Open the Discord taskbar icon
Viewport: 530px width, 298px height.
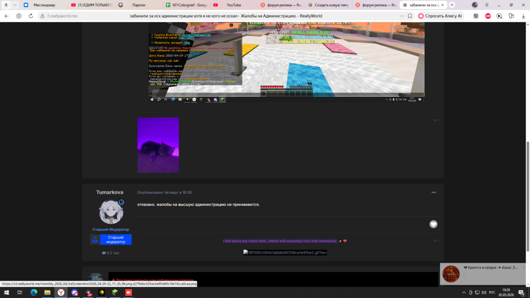tap(74, 293)
